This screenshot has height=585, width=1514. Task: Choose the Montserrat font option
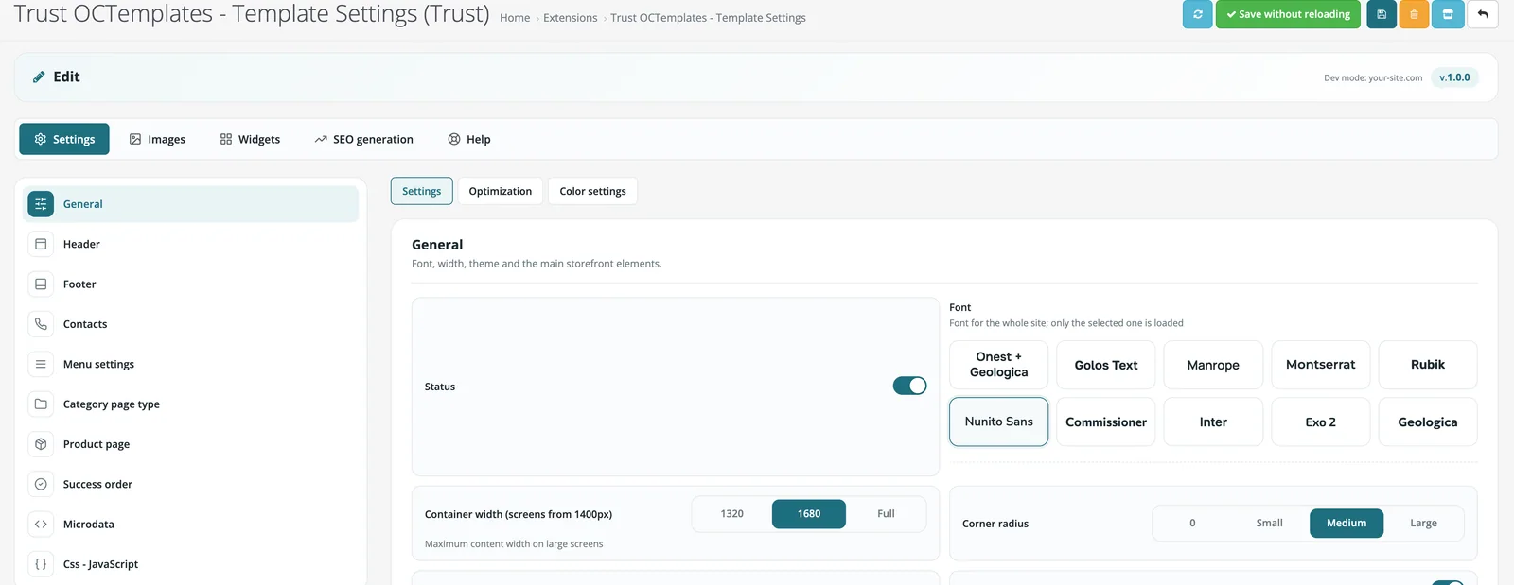(1320, 365)
